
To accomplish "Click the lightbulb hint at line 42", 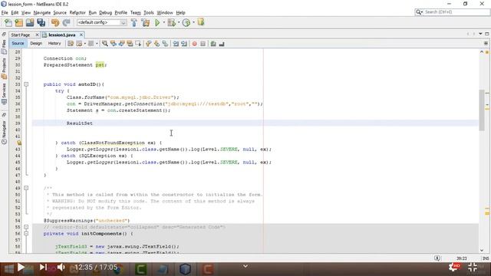I will [x=19, y=143].
